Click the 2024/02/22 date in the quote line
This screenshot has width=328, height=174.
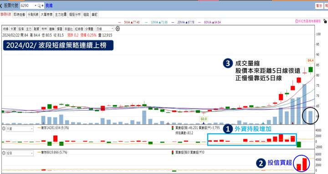tap(10, 35)
